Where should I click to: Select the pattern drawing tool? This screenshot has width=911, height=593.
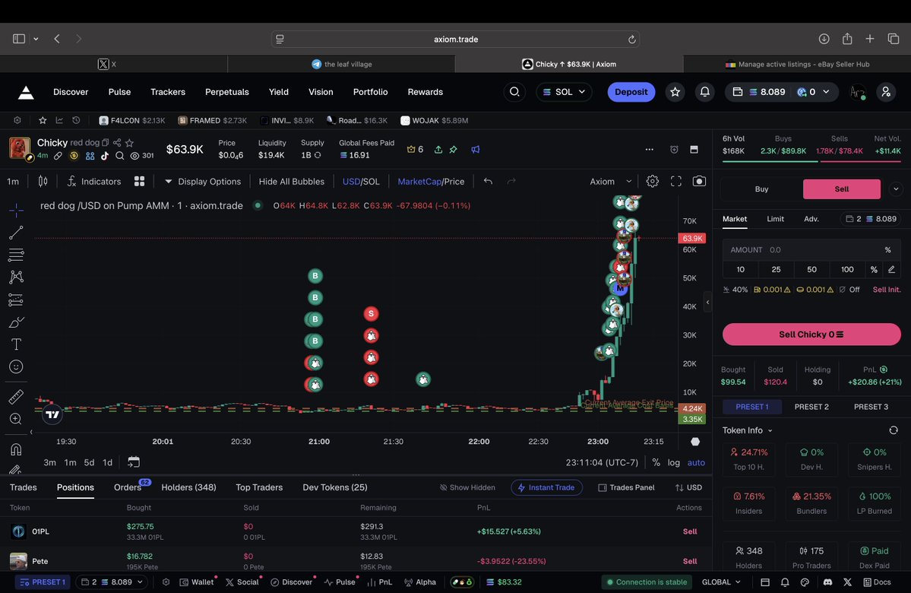coord(16,277)
